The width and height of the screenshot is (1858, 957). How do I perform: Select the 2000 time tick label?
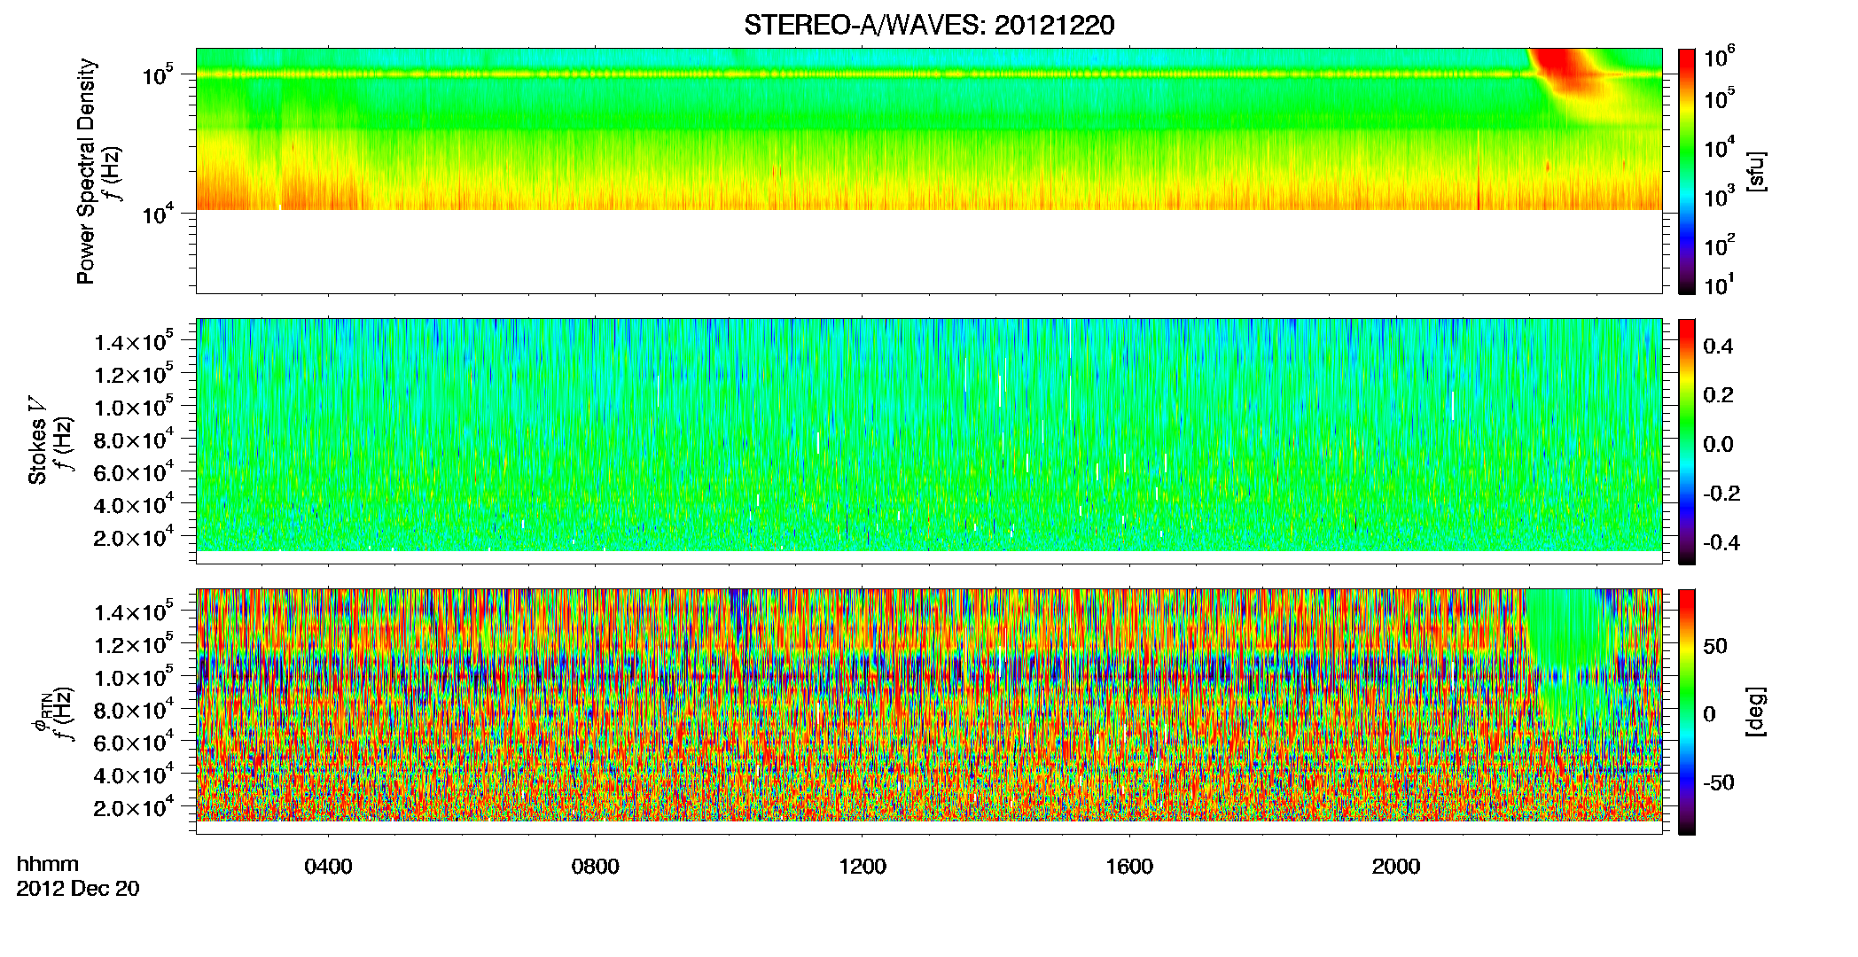(x=1396, y=867)
